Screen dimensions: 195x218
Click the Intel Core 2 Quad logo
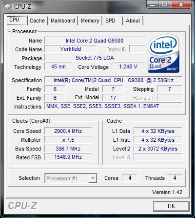tap(163, 53)
